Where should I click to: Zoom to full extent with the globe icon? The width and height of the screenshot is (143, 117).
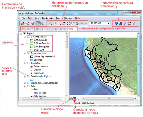[77, 23]
